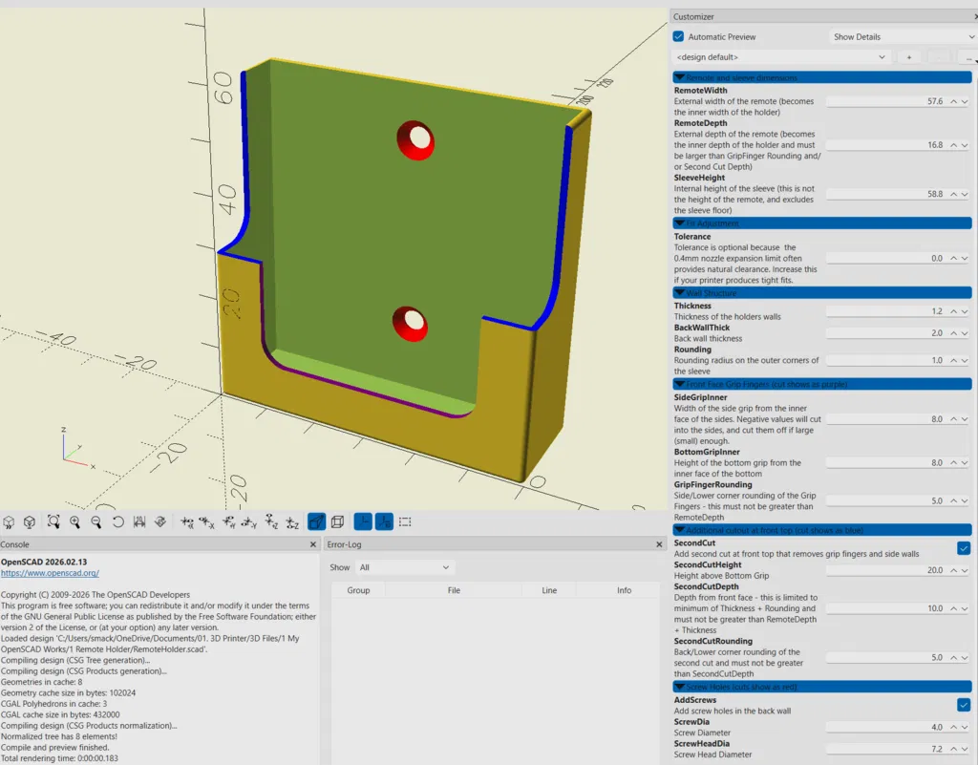Sort Error-Log by the Group column

coord(359,590)
